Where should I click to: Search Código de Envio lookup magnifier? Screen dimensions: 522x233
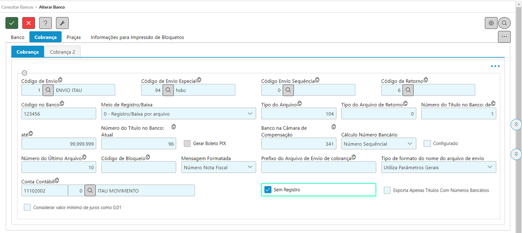(x=48, y=90)
